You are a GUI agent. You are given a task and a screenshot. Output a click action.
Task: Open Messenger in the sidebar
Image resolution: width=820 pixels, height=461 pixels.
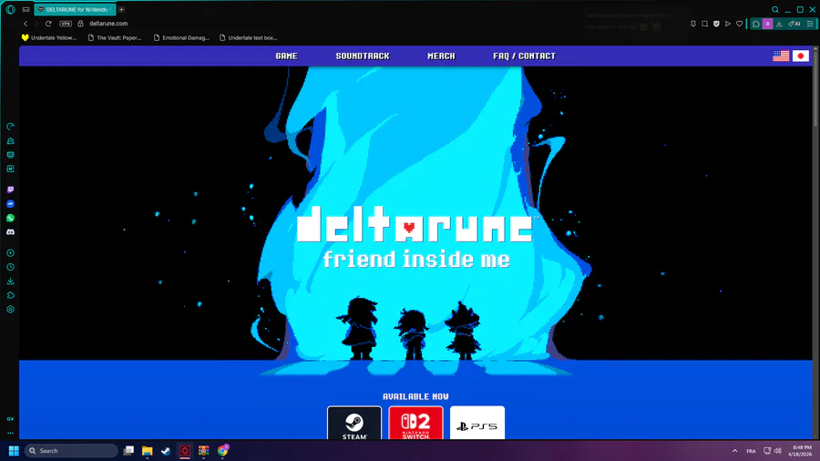pos(10,204)
